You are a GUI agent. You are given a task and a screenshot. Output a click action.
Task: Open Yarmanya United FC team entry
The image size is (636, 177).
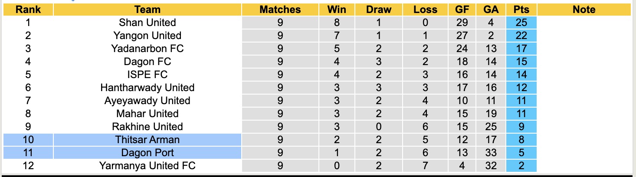click(147, 166)
